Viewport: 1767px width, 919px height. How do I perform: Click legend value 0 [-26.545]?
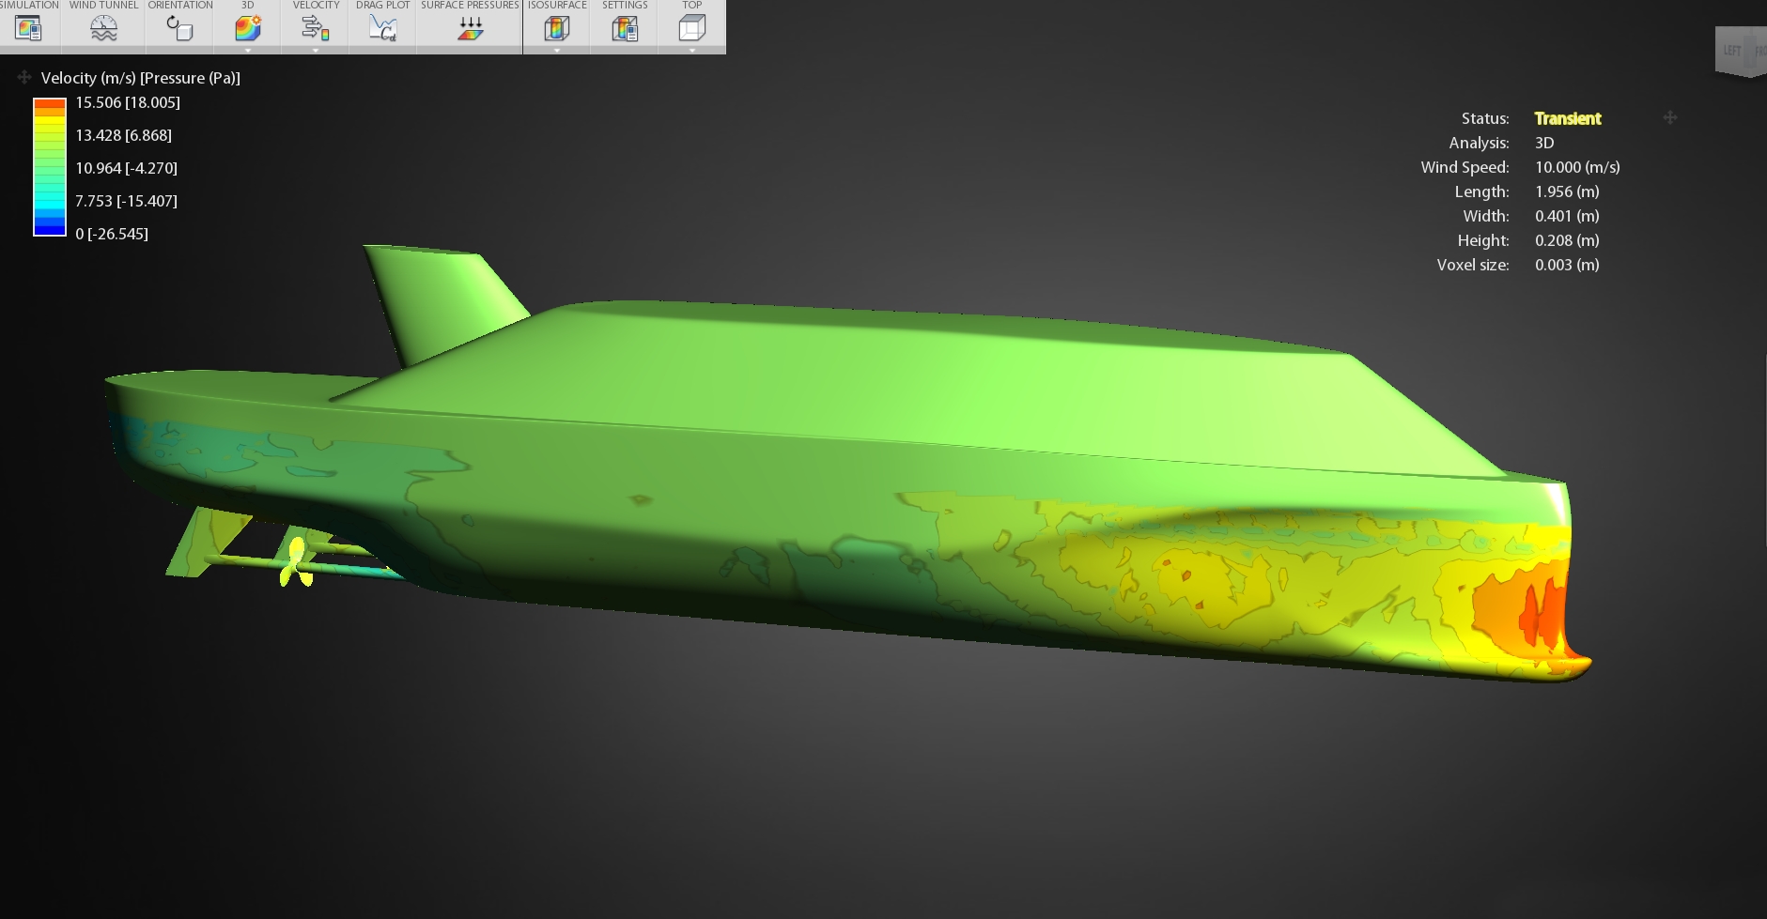(x=112, y=234)
